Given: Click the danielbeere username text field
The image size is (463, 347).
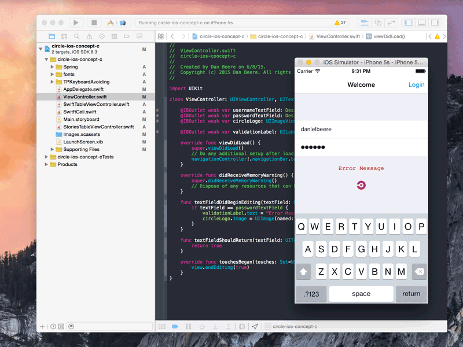Looking at the screenshot, I should point(361,128).
